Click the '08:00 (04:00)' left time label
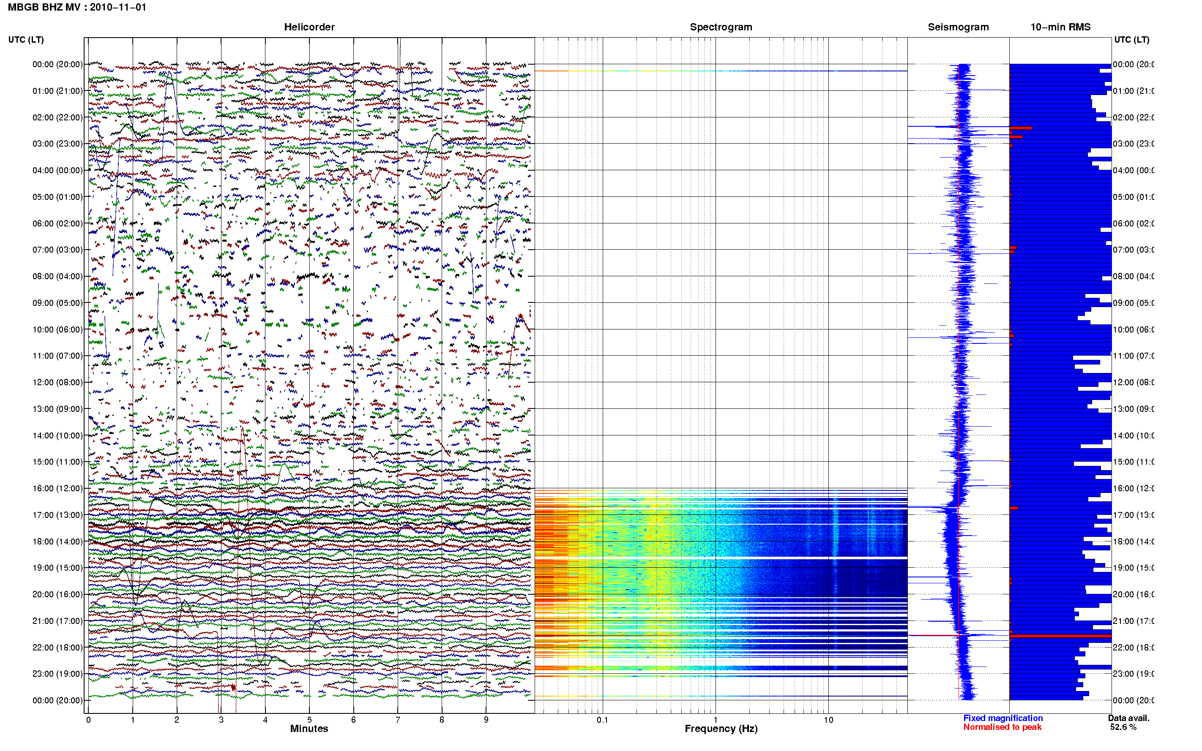 tap(57, 276)
